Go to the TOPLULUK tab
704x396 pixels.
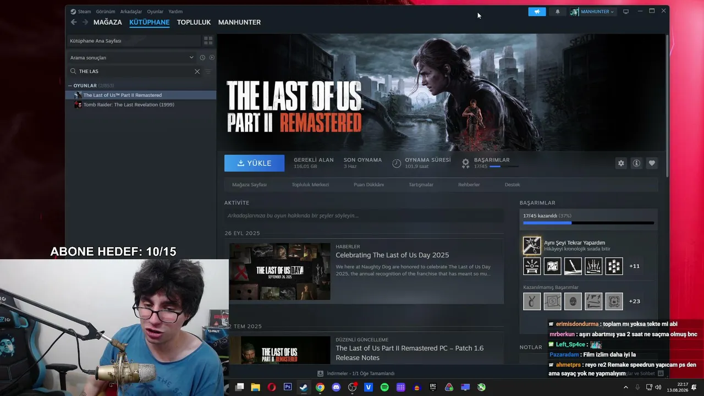coord(194,23)
